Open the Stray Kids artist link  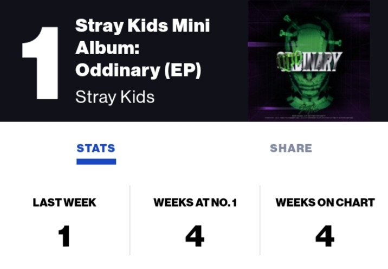(115, 97)
